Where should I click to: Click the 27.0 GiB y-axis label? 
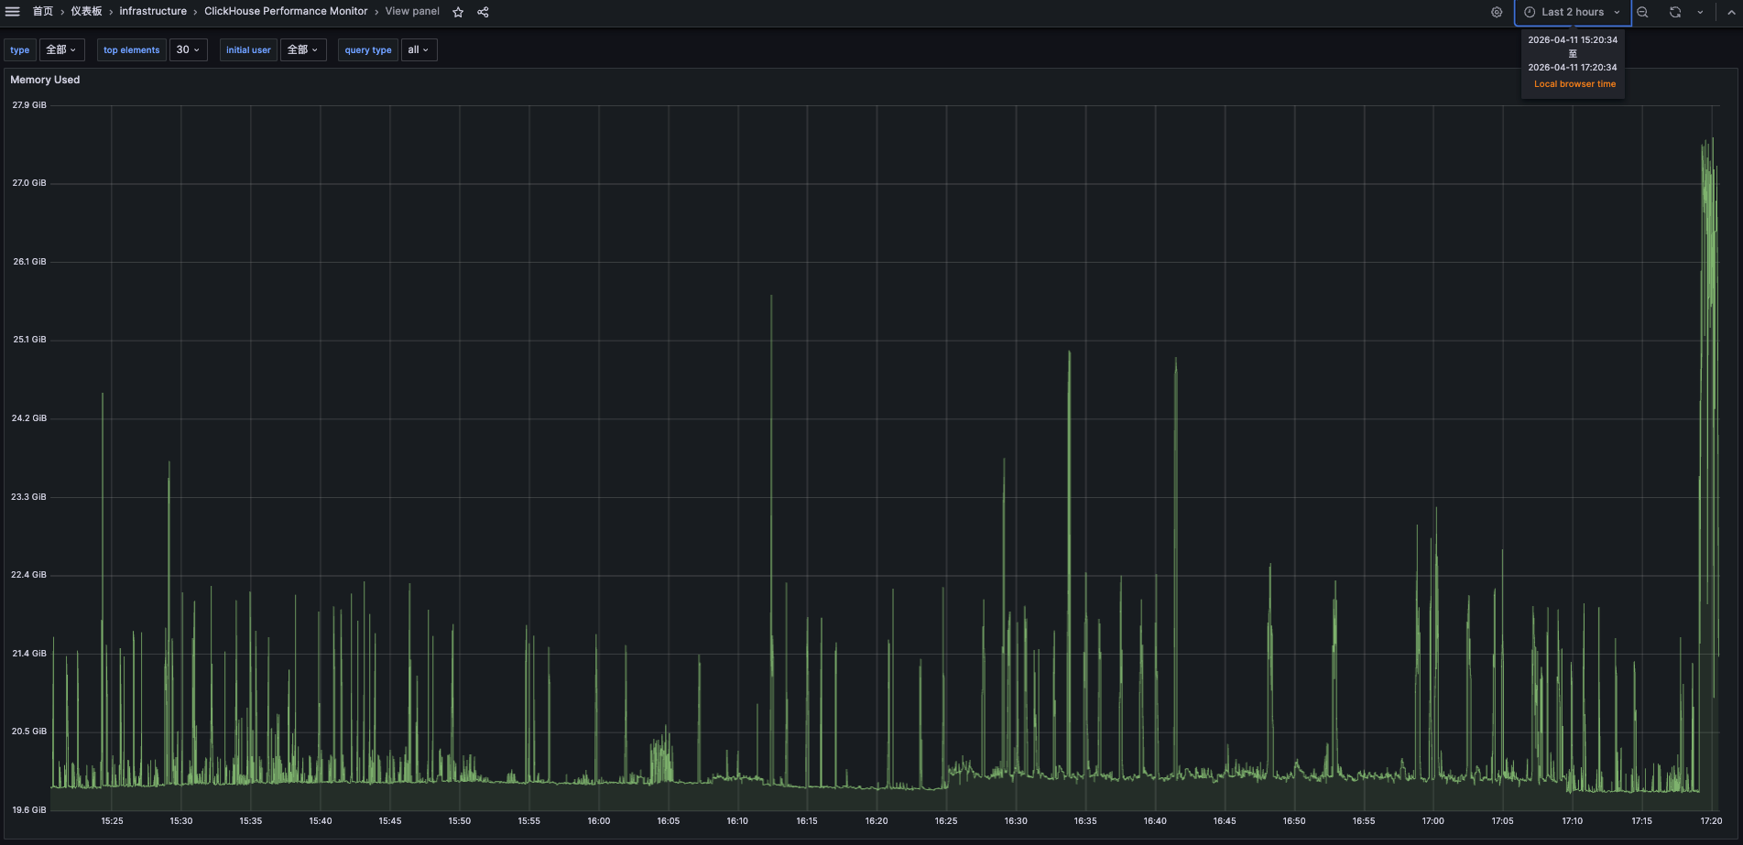tap(29, 183)
